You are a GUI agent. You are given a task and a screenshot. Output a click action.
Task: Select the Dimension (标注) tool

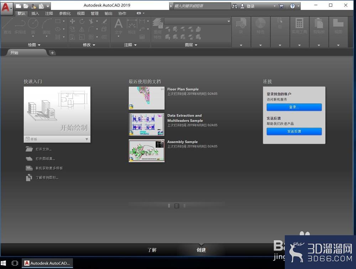132,27
